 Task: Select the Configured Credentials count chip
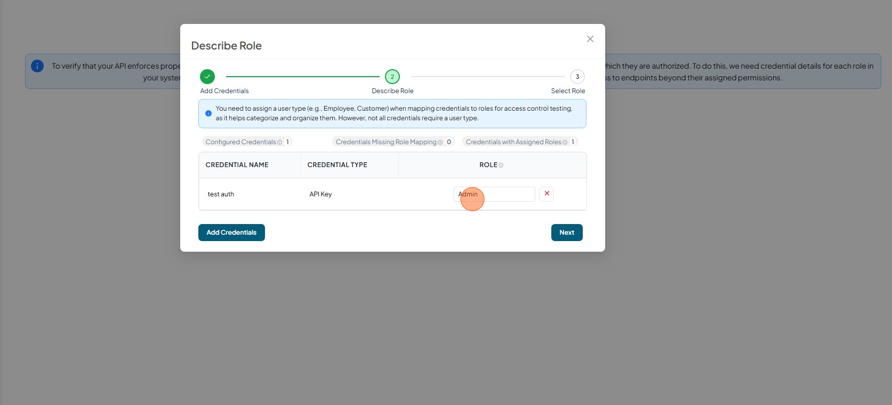247,142
